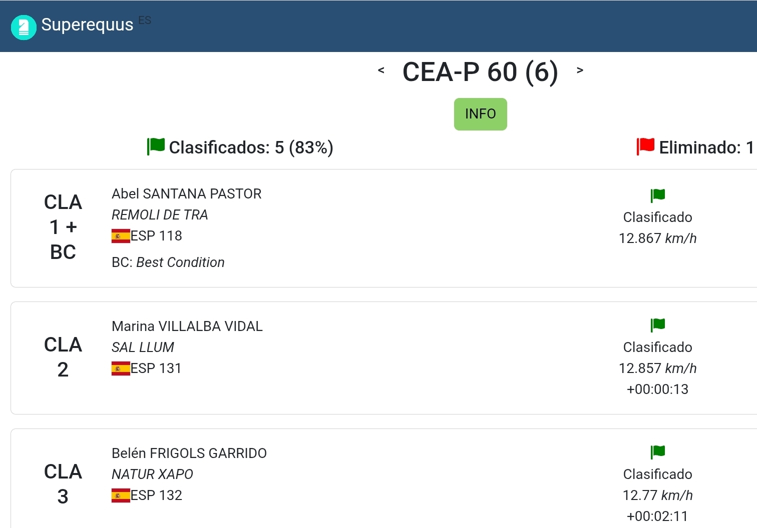
Task: Select the CEA-P 60 (6) title
Action: point(480,72)
